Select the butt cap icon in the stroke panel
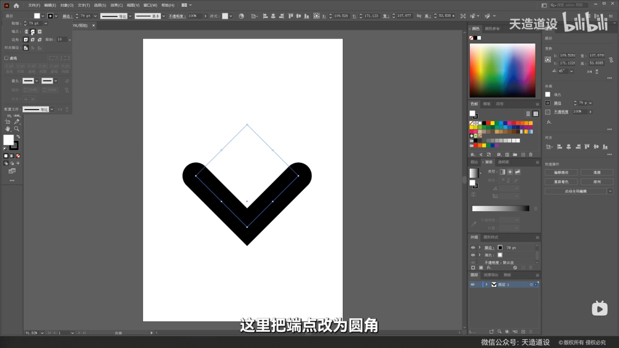619x348 pixels. [26, 32]
